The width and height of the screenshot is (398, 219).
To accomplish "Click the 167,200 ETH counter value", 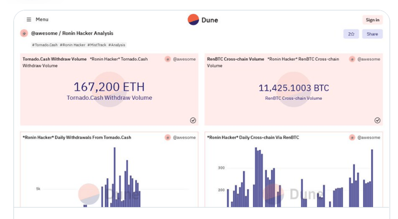I will pos(109,87).
